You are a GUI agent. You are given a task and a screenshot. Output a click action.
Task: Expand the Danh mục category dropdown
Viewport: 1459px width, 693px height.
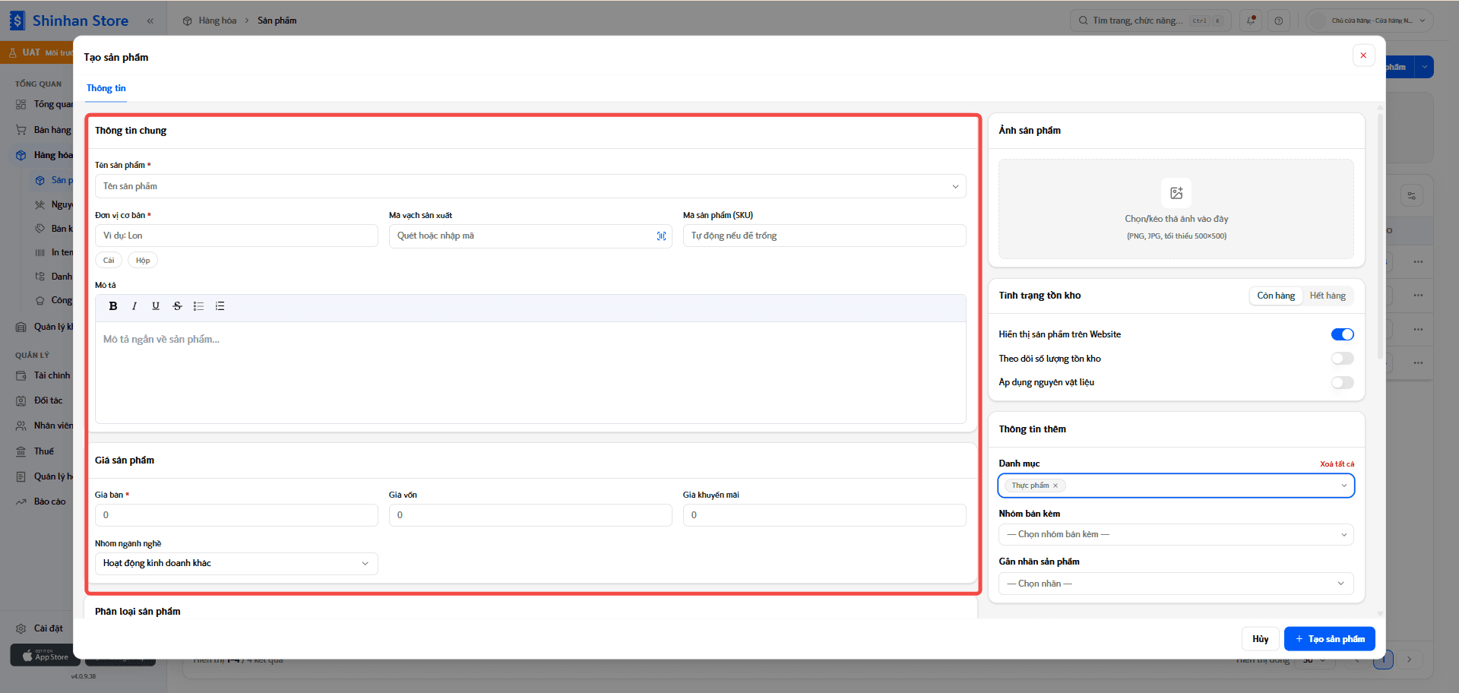(x=1176, y=486)
